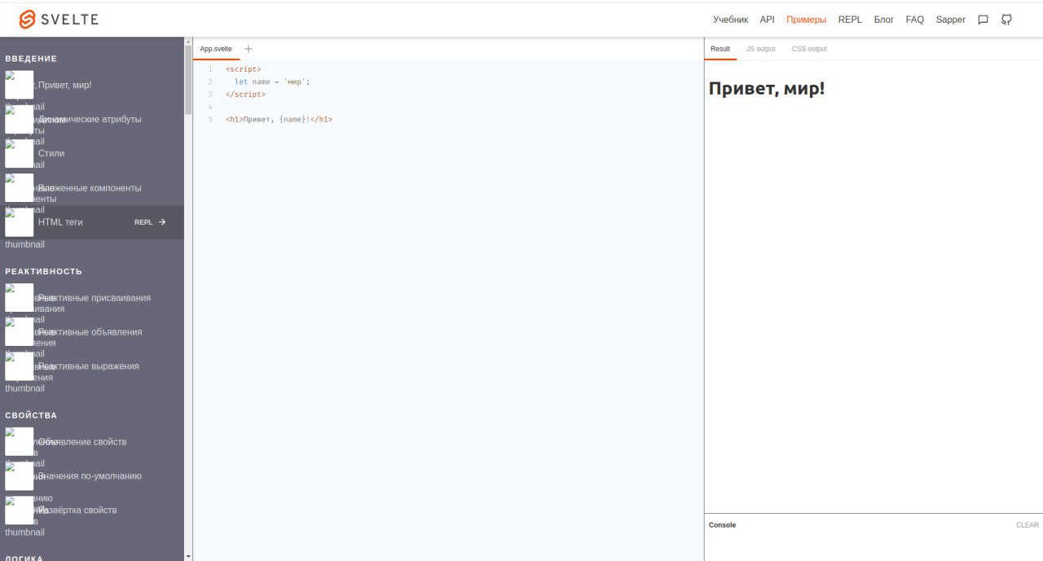Click the Console panel label
Viewport: 1043px width, 561px height.
(x=722, y=525)
